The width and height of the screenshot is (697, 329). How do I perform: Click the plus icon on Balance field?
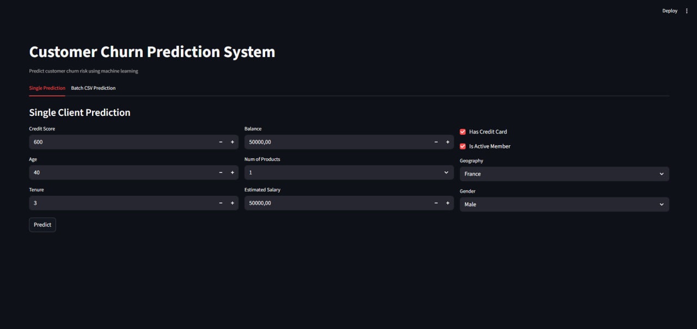click(448, 142)
